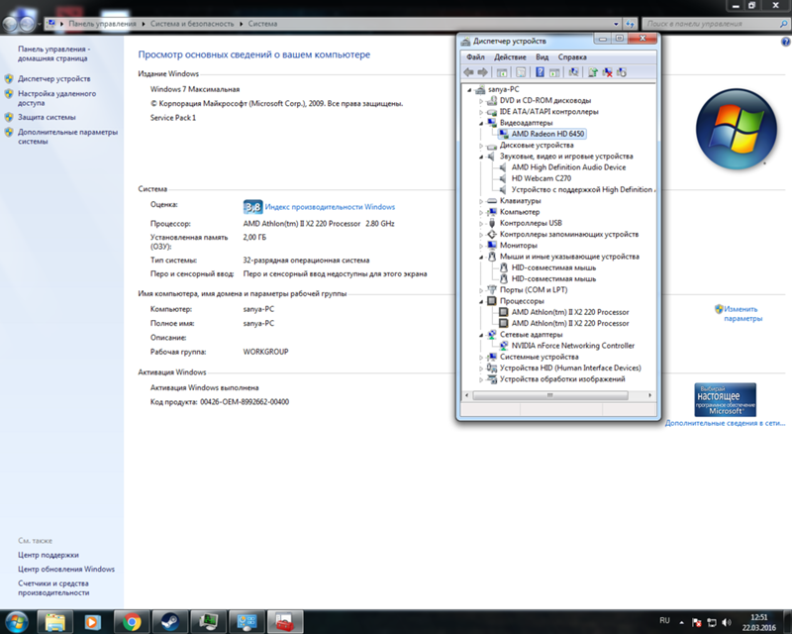Open network icon in system tray
Screen dimensions: 792x634
(x=712, y=622)
